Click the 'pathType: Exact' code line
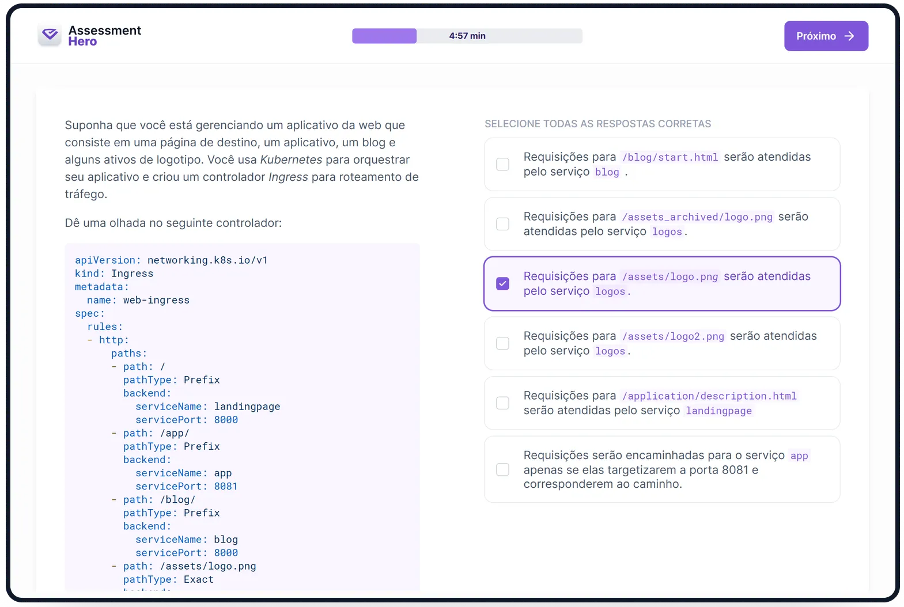Image resolution: width=904 pixels, height=607 pixels. [x=168, y=579]
